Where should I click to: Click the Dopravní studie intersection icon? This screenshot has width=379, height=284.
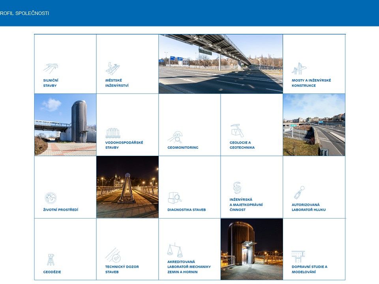(x=298, y=257)
